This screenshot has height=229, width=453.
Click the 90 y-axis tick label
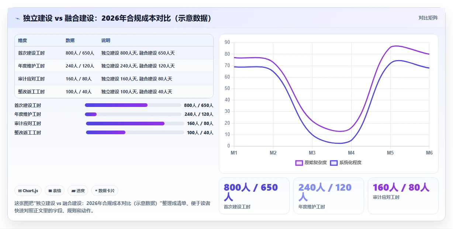click(x=227, y=42)
